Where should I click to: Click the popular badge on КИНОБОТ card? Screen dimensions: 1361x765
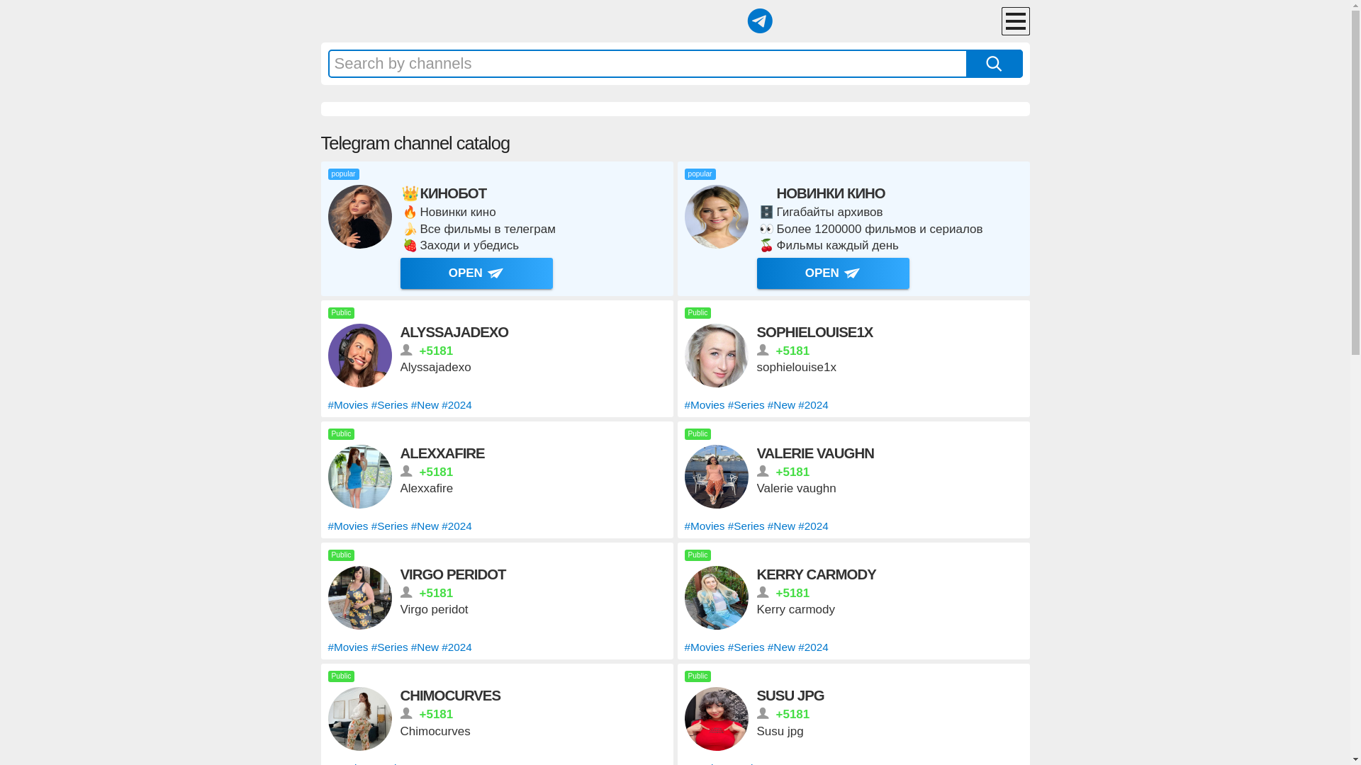pos(343,174)
